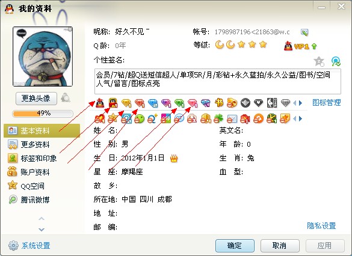Open the 图标管理 link

point(327,103)
